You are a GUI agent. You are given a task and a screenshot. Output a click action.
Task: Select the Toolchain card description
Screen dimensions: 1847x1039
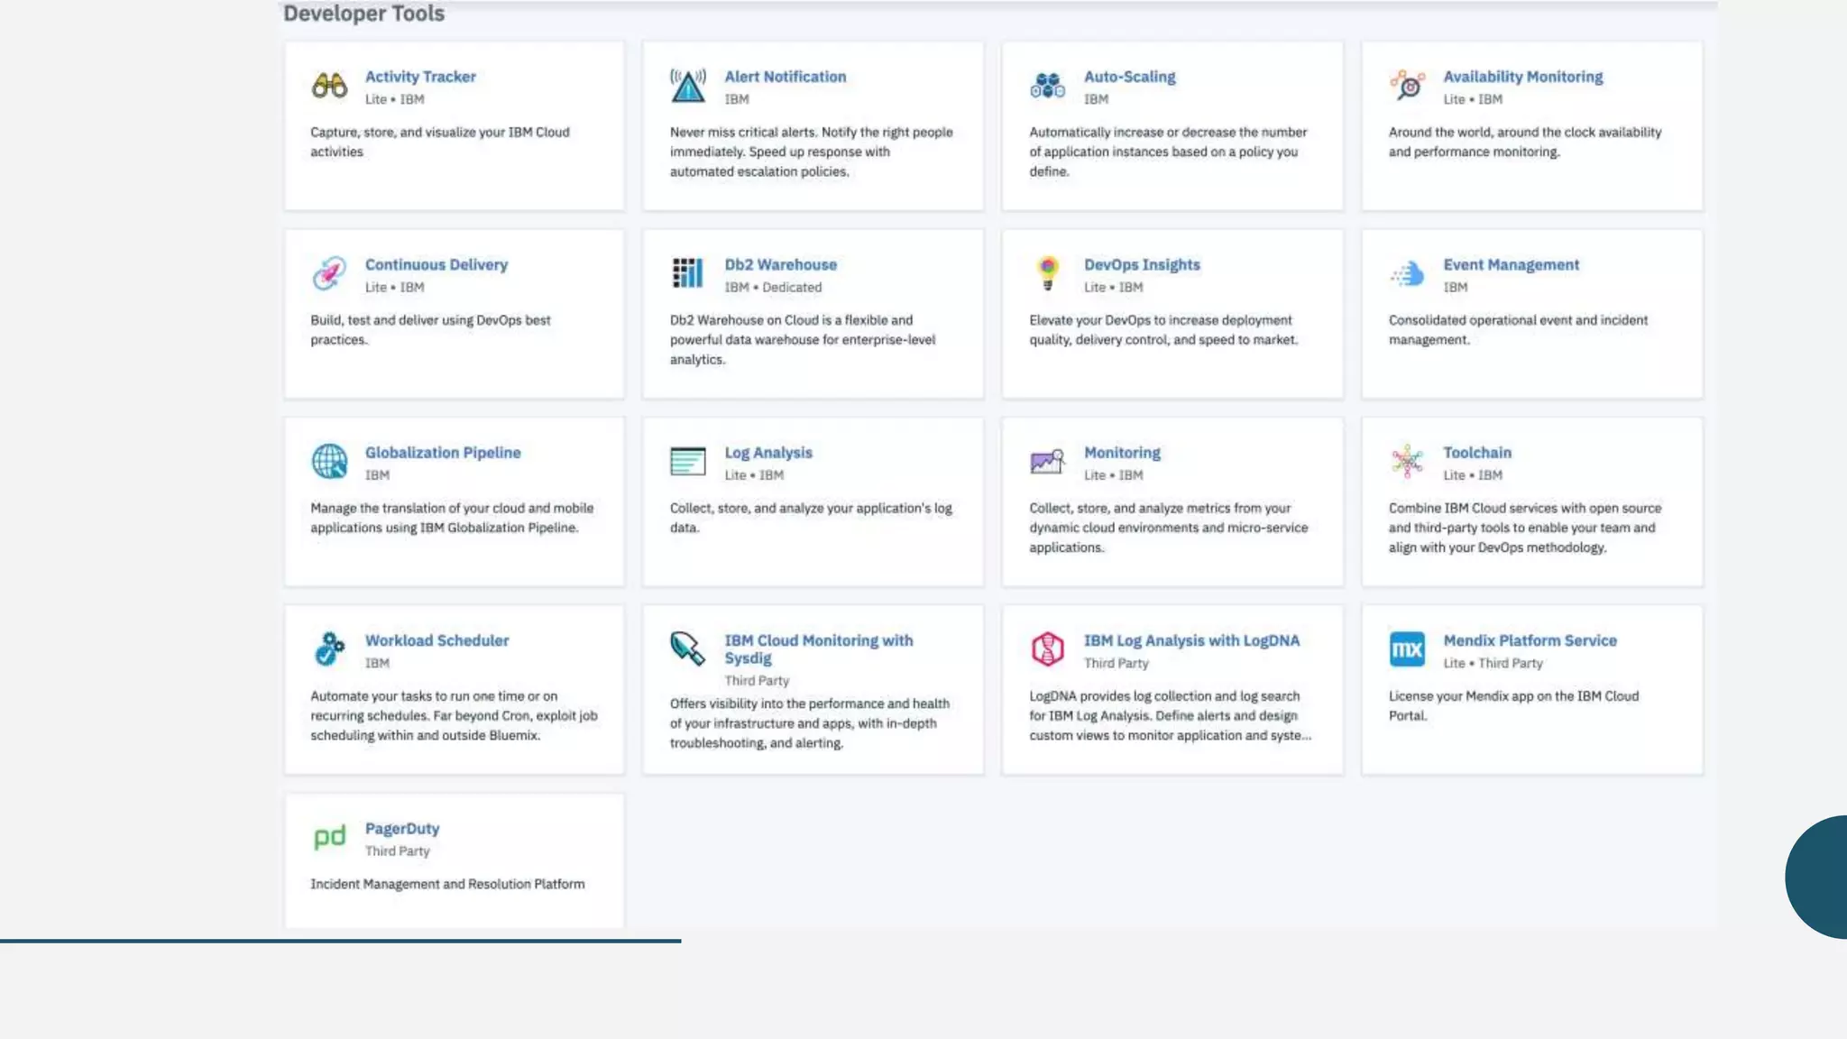(x=1524, y=528)
